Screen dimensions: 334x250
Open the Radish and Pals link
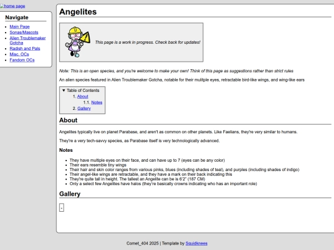25,49
